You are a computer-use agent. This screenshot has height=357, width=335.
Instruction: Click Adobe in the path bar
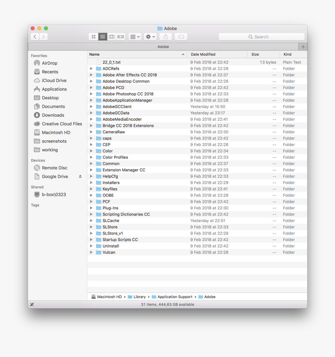click(207, 297)
